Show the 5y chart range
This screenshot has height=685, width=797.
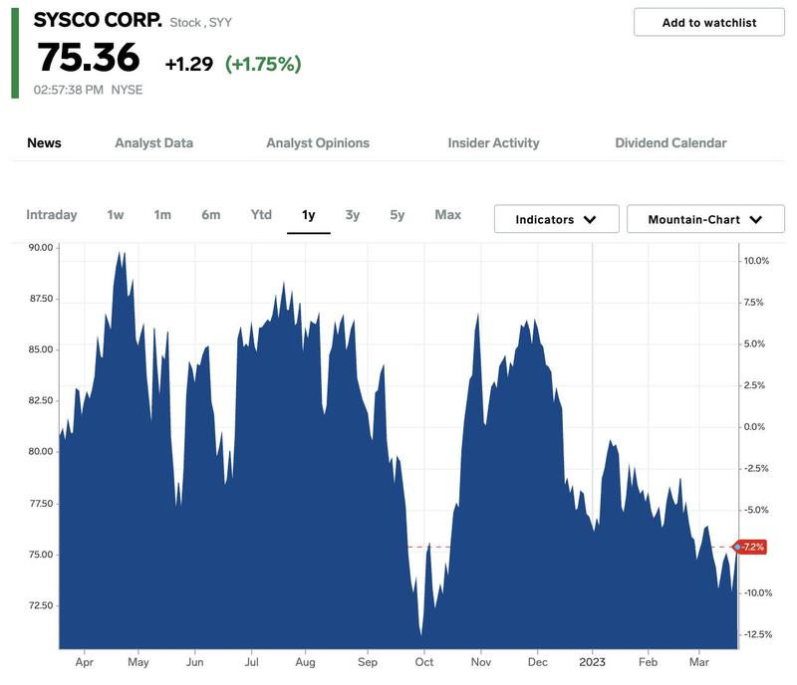click(397, 215)
